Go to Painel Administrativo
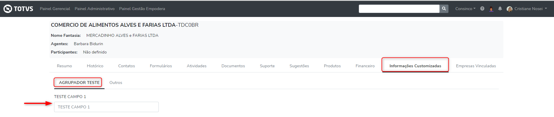The height and width of the screenshot is (117, 554). [95, 9]
